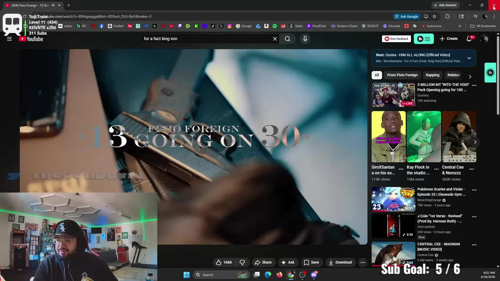Go to the YouTube home logo

coord(31,39)
